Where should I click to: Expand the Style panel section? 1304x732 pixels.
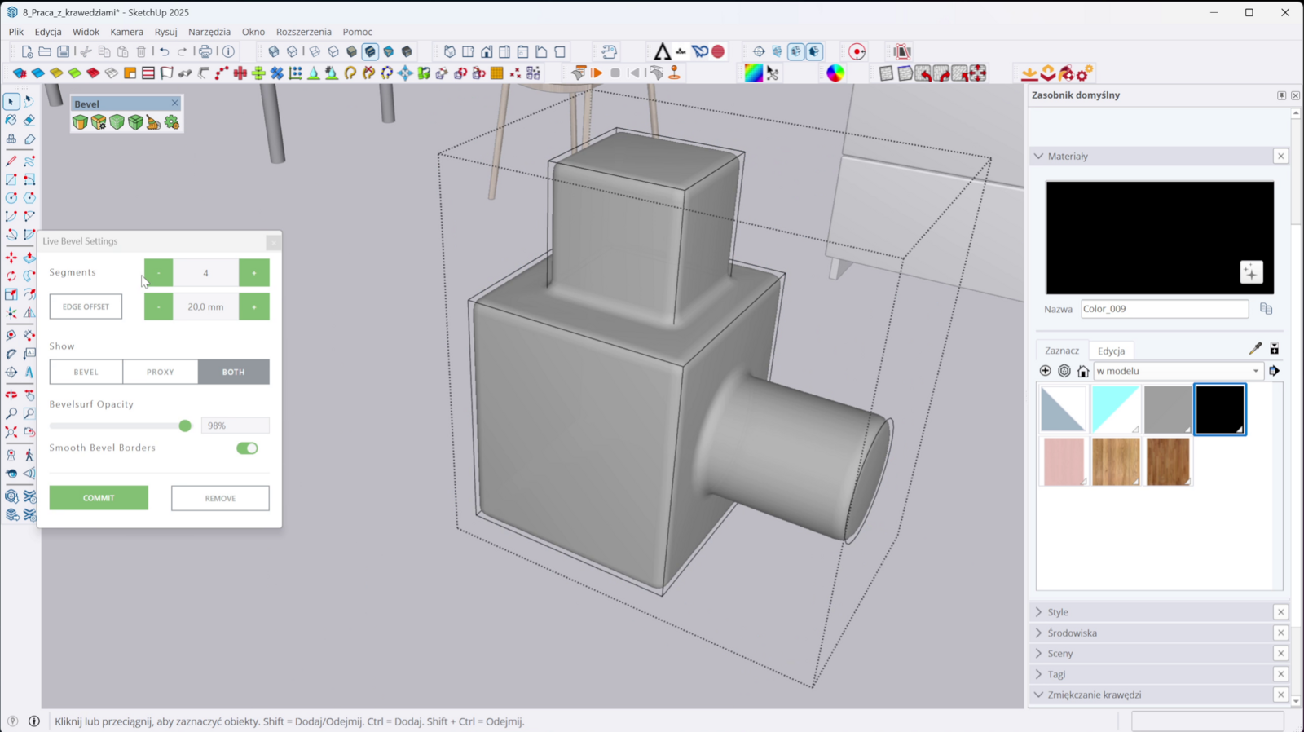click(1058, 612)
